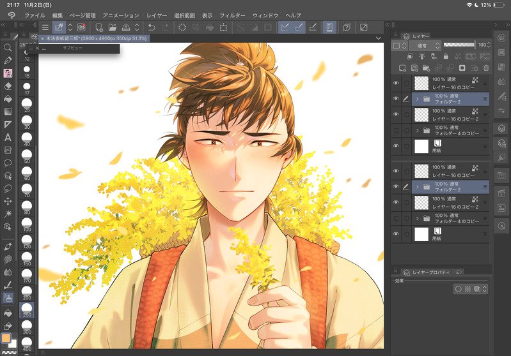Open the フィルター menu

click(232, 15)
